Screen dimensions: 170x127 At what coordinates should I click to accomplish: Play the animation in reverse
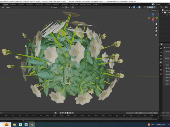click(66, 113)
